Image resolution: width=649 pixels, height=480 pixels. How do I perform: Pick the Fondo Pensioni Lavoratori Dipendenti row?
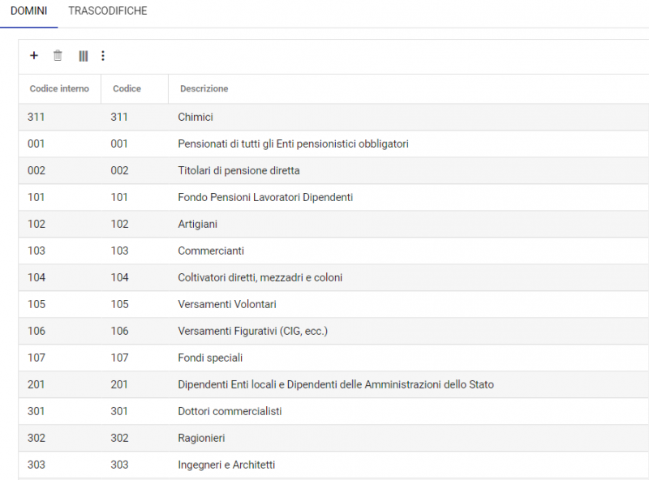click(265, 198)
